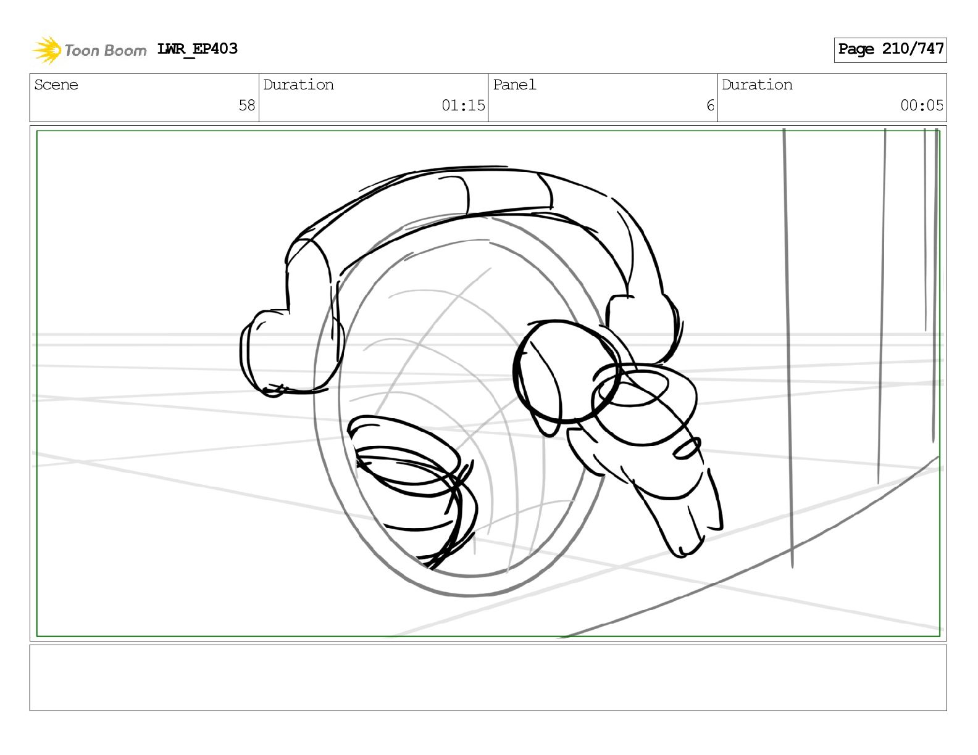Click the panel Duration value 00:05

coord(922,105)
